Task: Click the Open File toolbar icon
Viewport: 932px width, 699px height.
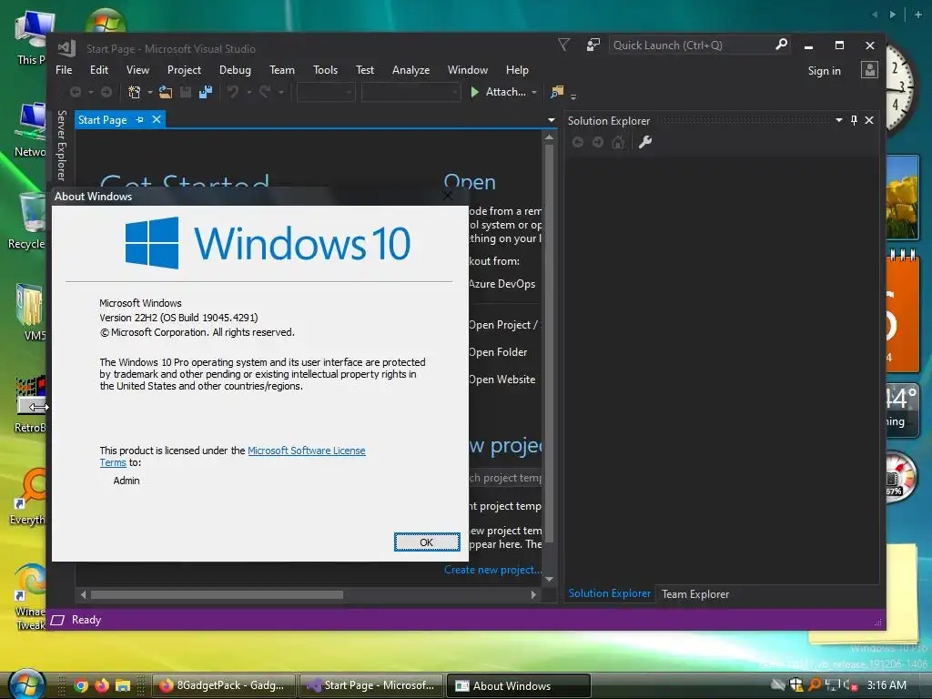Action: 166,92
